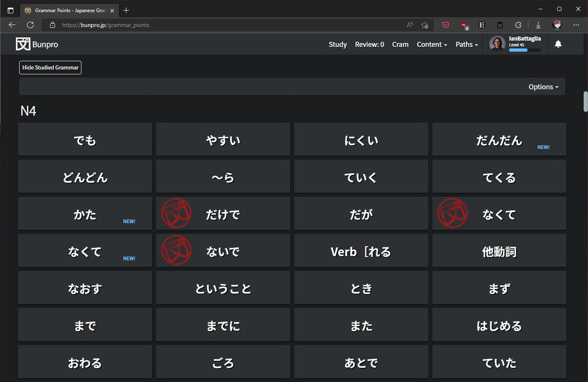Open the おわる grammar card

85,362
